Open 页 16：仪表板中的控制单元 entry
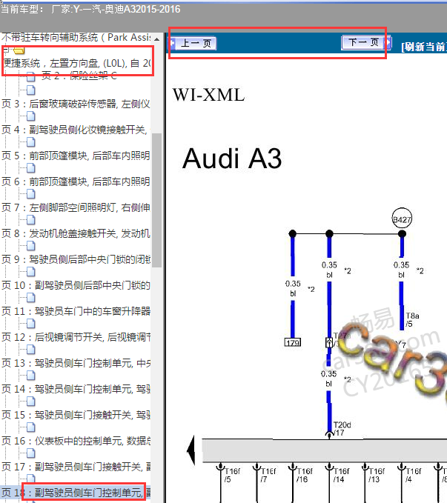The width and height of the screenshot is (447, 503). (x=76, y=441)
